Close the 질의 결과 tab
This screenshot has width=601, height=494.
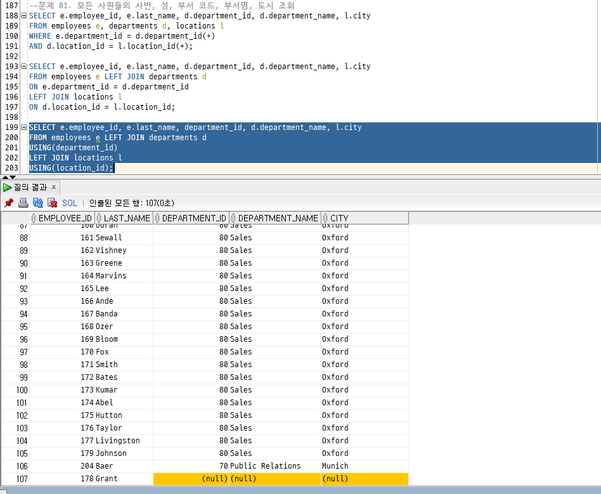pos(54,187)
